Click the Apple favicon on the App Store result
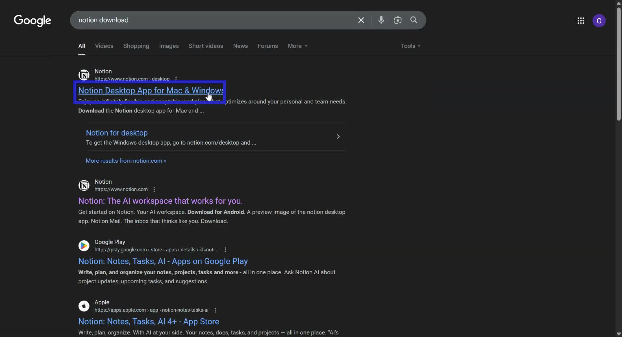 [x=84, y=306]
